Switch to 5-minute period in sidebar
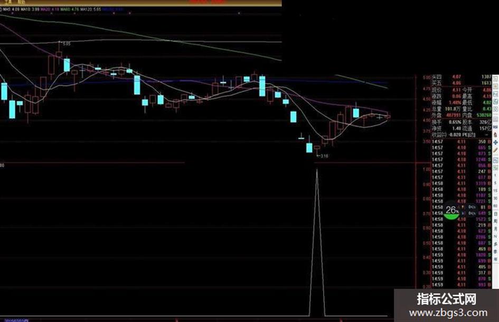This screenshot has width=499, height=322. (495, 183)
